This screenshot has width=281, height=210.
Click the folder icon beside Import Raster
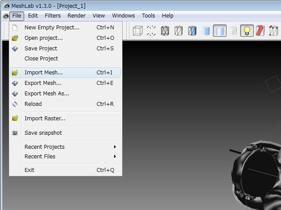(x=15, y=118)
